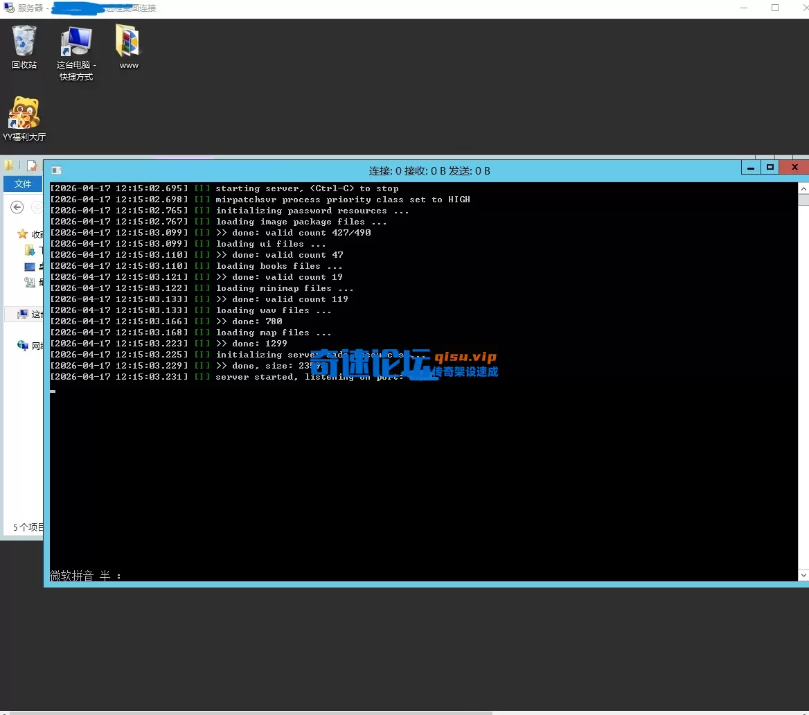Viewport: 809px width, 715px height.
Task: Click the Downloads folder icon in the sidebar
Action: coord(29,251)
